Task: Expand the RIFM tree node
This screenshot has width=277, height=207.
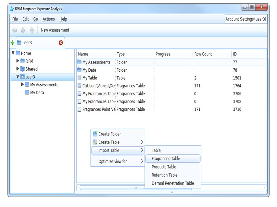Action: (x=18, y=61)
